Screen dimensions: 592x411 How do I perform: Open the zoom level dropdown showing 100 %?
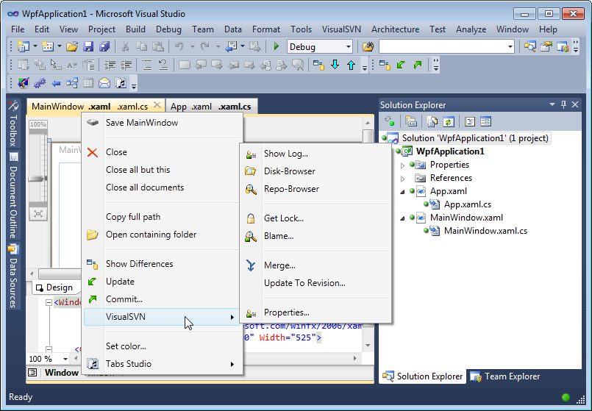(49, 359)
